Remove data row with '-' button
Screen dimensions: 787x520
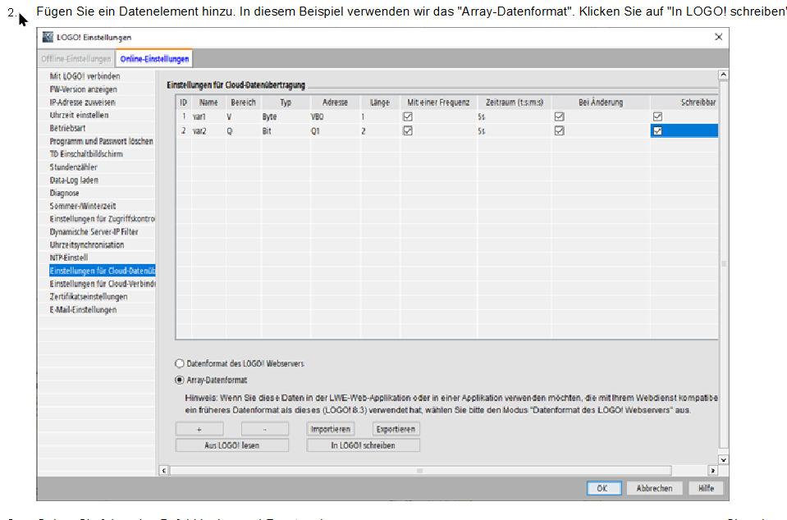[x=265, y=429]
